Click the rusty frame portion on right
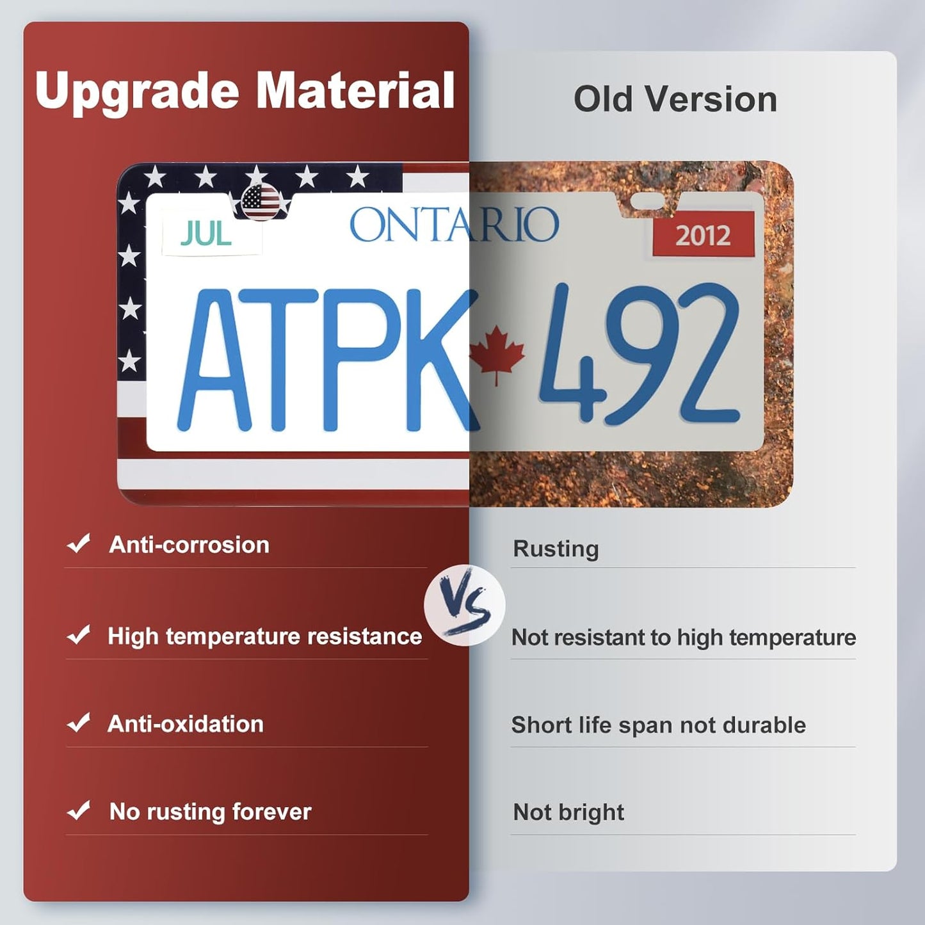Viewport: 925px width, 925px height. coord(778,333)
